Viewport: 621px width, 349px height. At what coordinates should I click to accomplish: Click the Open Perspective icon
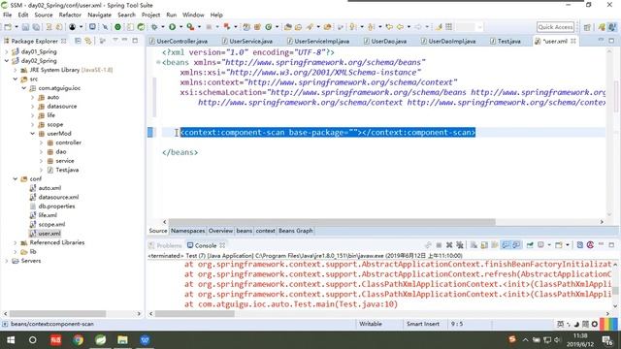[587, 27]
